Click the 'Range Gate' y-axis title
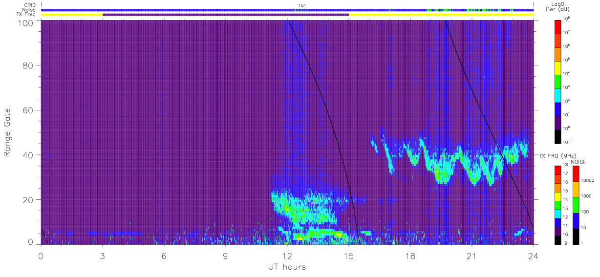 pyautogui.click(x=8, y=133)
